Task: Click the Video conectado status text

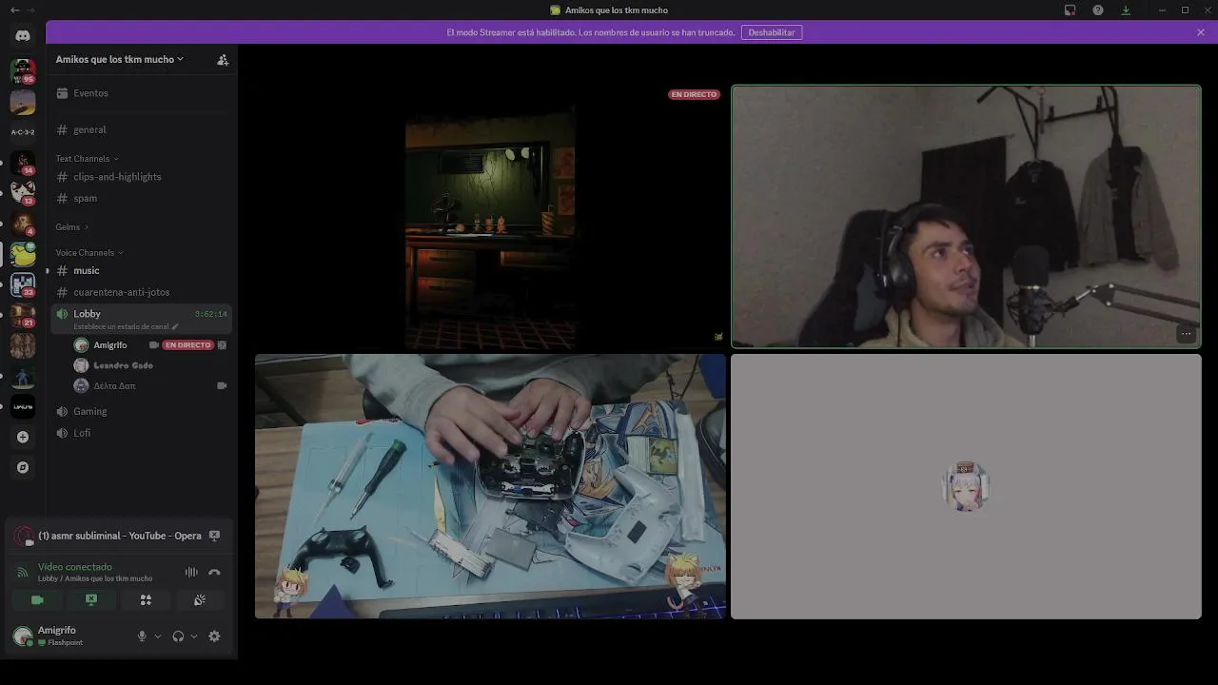Action: click(75, 567)
